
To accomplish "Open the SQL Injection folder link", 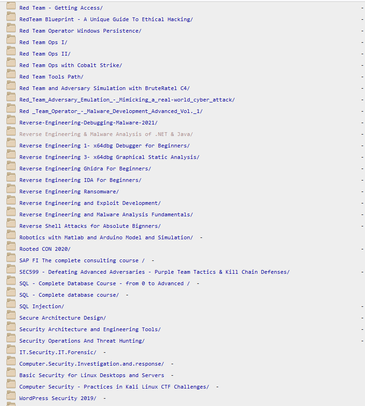I will coord(42,307).
